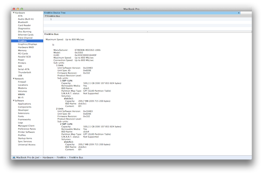263x175 pixels.
Task: Open Diagnostics in sidebar
Action: click(x=24, y=29)
